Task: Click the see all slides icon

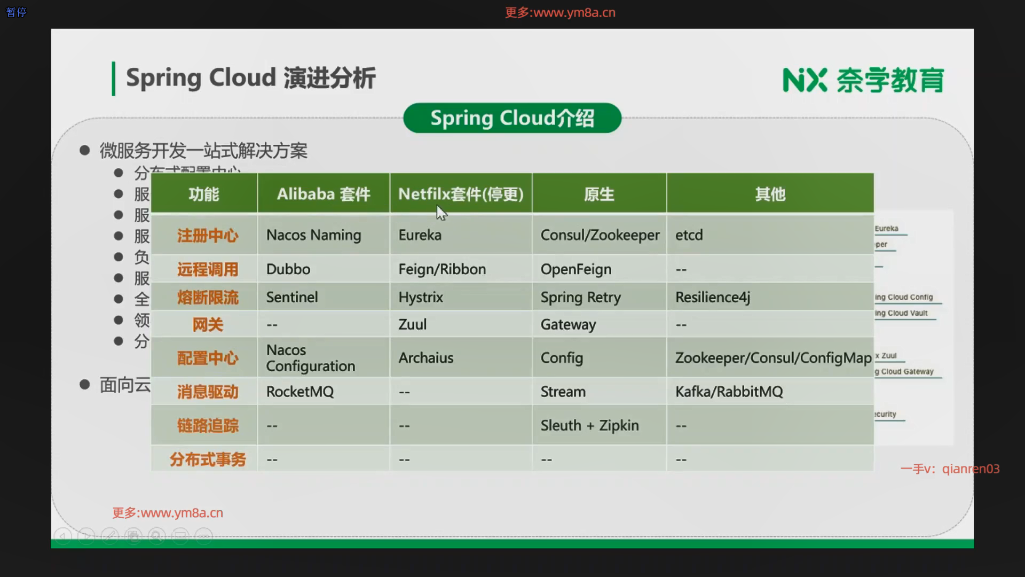Action: point(133,535)
